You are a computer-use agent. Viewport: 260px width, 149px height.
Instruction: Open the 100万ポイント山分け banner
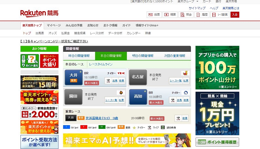coord(217,68)
